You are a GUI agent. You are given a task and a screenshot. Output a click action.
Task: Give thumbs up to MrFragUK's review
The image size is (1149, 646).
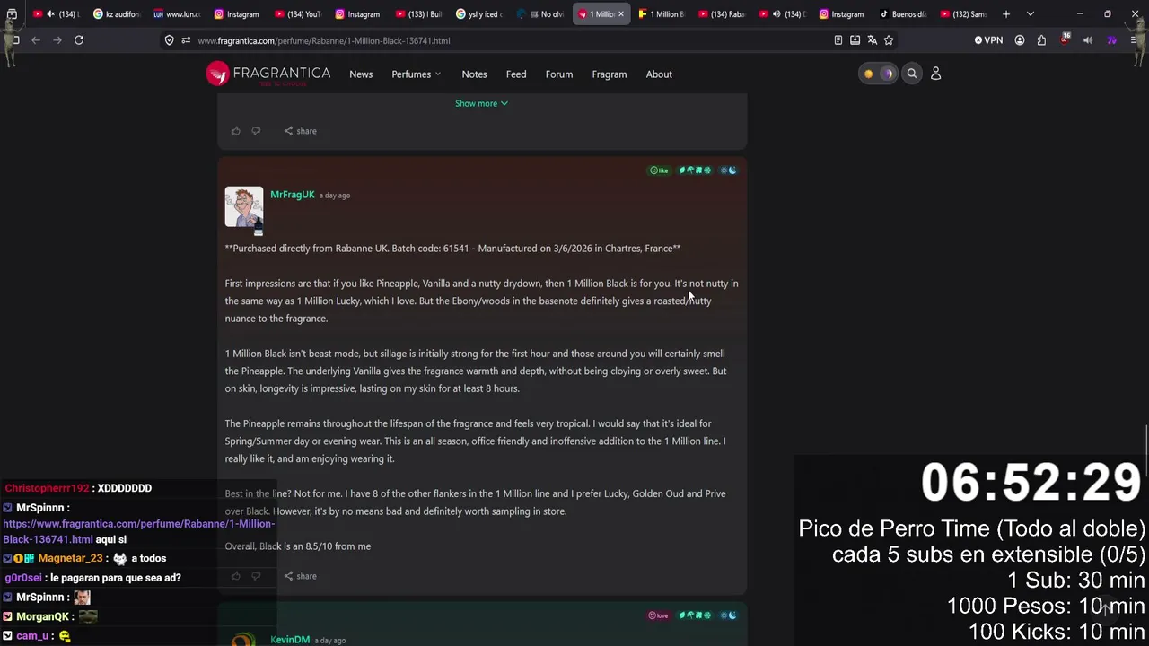click(x=236, y=576)
